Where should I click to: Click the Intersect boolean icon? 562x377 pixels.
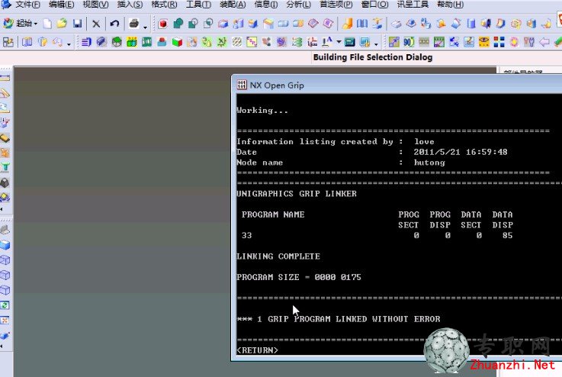coord(208,24)
